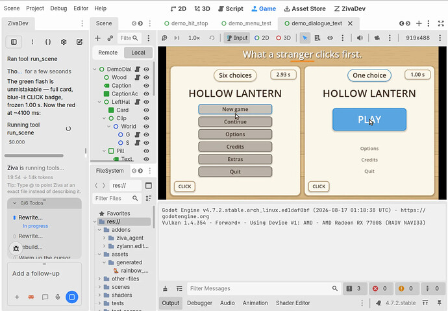Open the script icon on Wood node

point(138,77)
